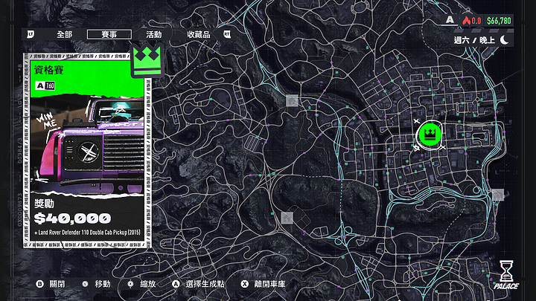Select the 全部 tab
Viewport: 536px width, 301px height.
(65, 34)
